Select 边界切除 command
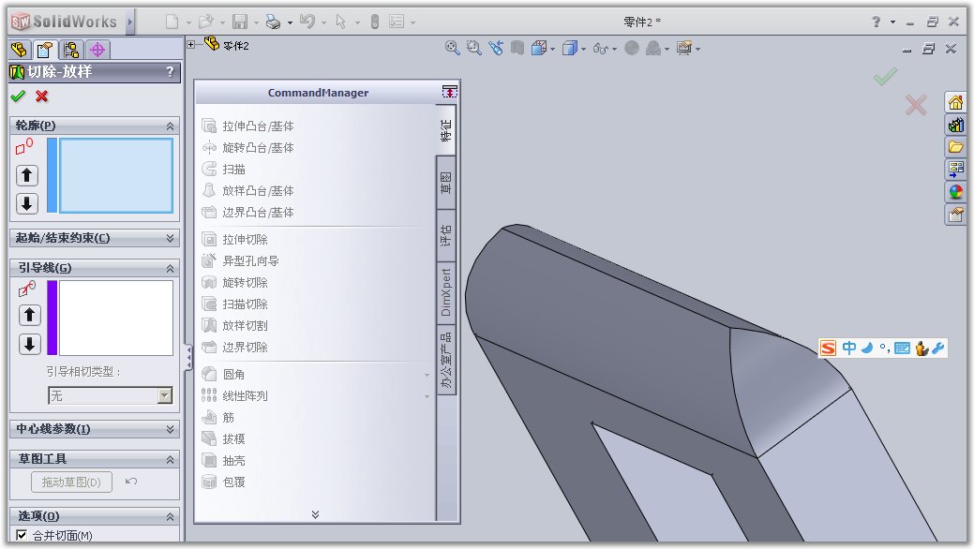974x549 pixels. (234, 348)
